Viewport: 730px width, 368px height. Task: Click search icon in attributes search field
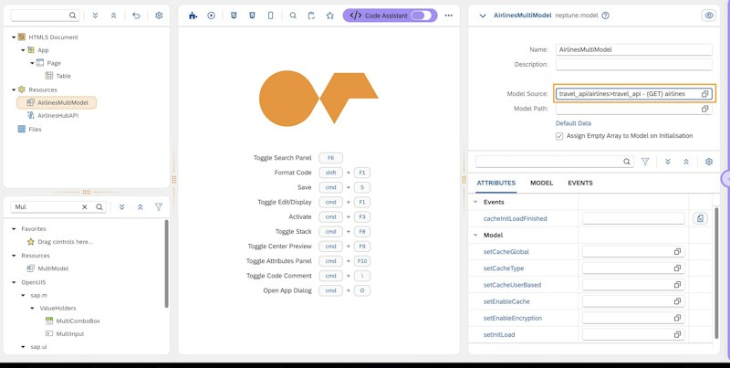(x=627, y=162)
